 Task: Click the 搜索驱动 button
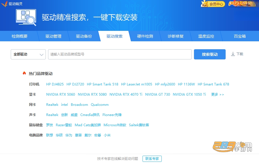(x=210, y=54)
